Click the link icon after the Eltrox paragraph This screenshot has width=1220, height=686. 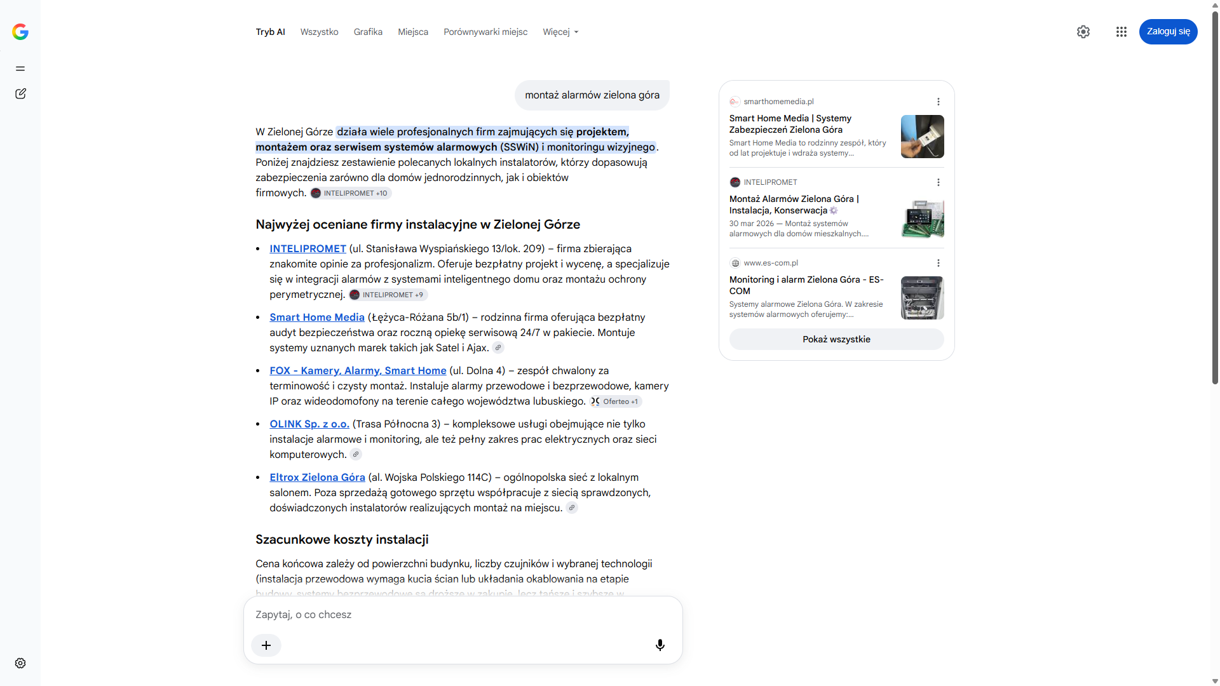pyautogui.click(x=572, y=508)
